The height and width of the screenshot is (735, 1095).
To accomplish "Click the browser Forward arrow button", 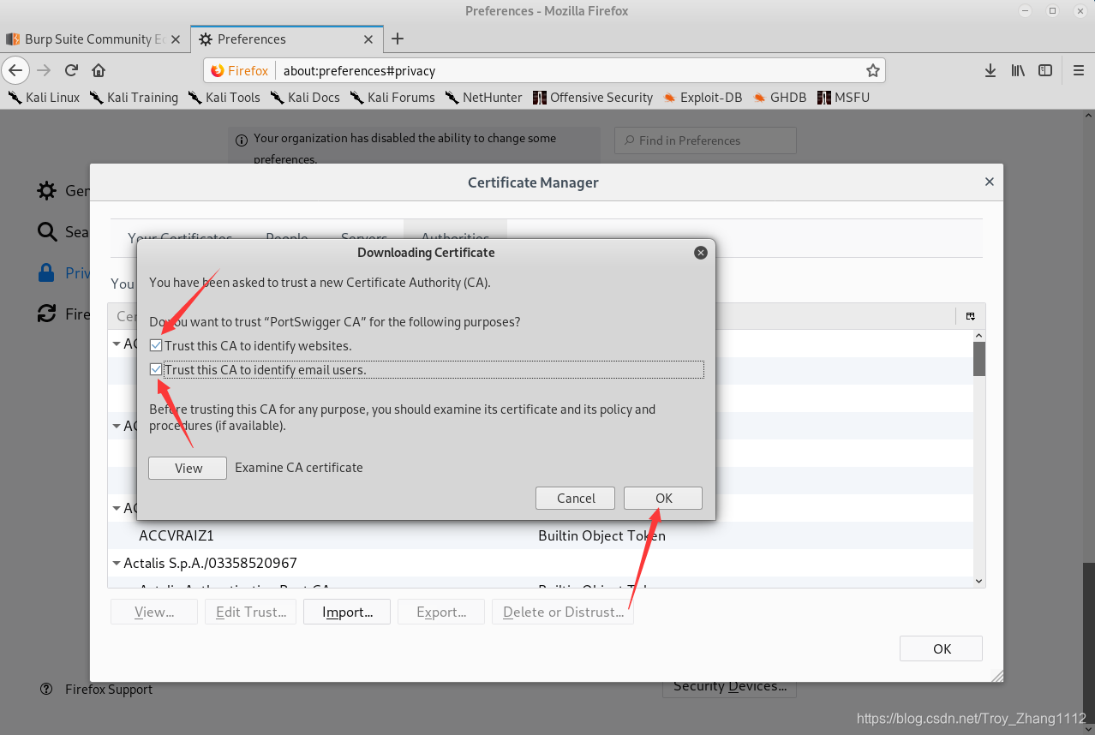I will click(44, 70).
